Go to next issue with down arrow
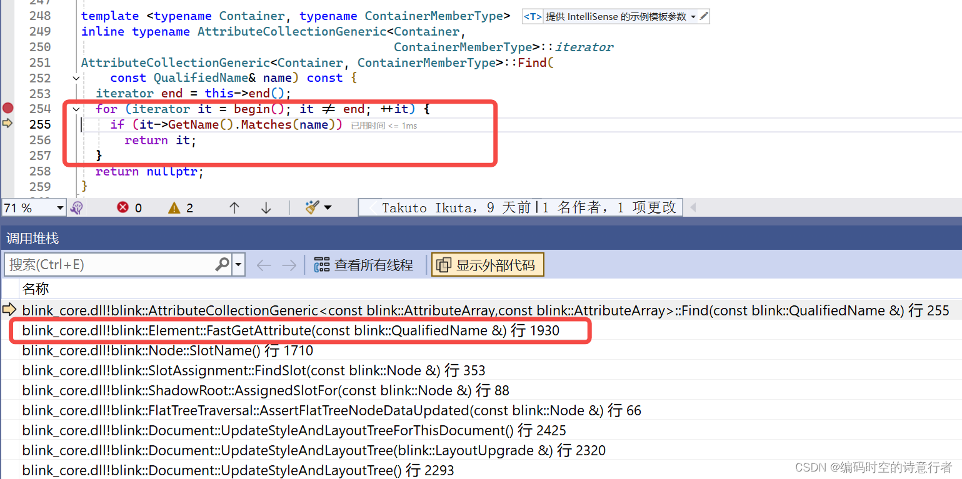Screen dimensions: 962x479 pos(266,208)
